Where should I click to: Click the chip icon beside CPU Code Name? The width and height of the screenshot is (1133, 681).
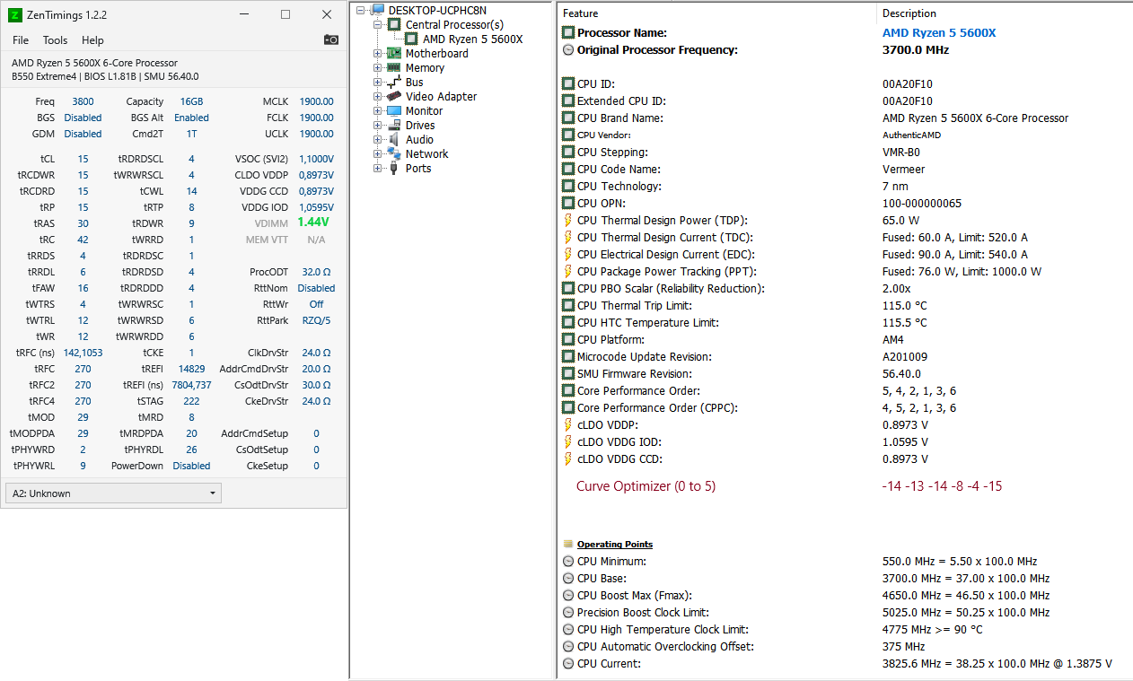click(x=567, y=169)
